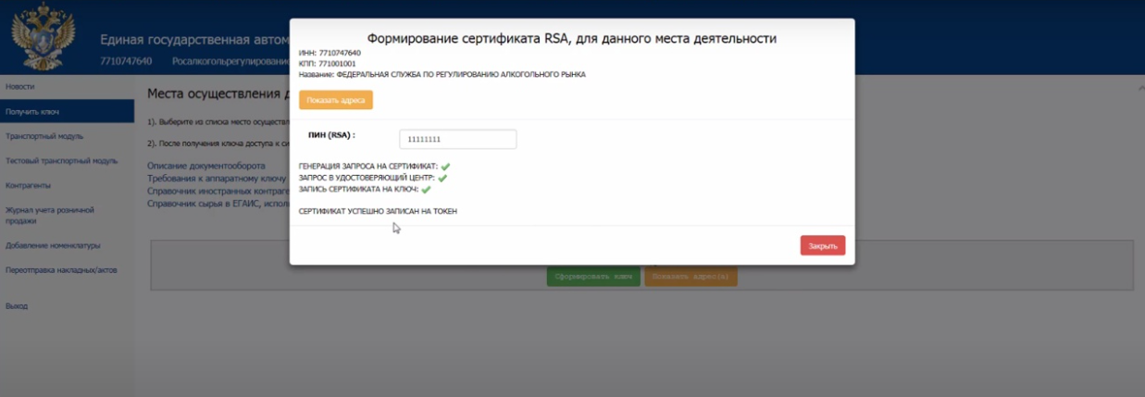The width and height of the screenshot is (1145, 397).
Task: Open Справочник сырья в ЕГАИС link
Action: [218, 202]
